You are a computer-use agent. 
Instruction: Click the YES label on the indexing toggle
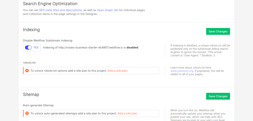[36, 48]
